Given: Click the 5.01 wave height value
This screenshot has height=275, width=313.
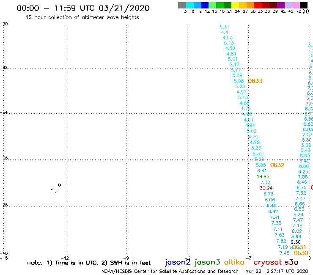Looking at the screenshot, I should click(233, 59).
